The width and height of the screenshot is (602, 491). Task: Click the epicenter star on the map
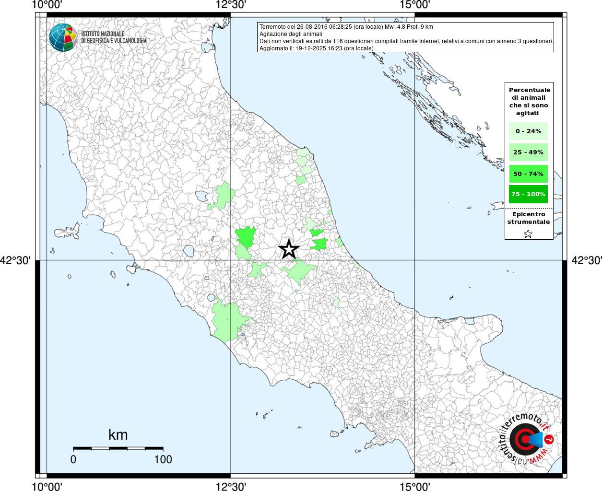[x=289, y=249]
